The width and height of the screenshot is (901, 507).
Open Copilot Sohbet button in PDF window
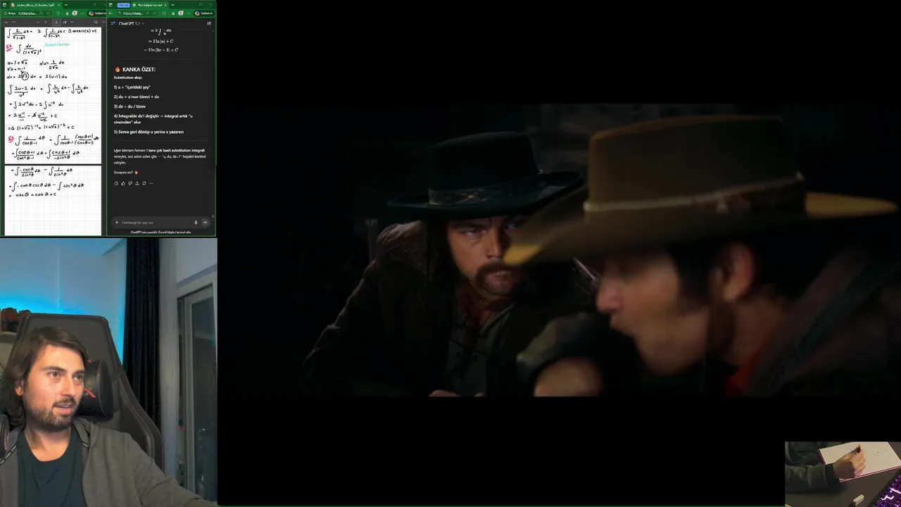(x=97, y=13)
